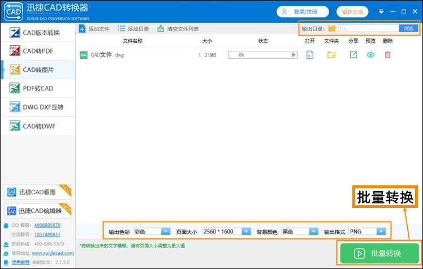This screenshot has width=423, height=269.
Task: Click the CAD版本转换 icon
Action: pos(15,33)
